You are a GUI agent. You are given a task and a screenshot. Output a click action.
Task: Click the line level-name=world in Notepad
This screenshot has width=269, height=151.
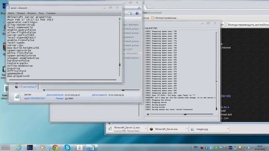click(x=20, y=27)
